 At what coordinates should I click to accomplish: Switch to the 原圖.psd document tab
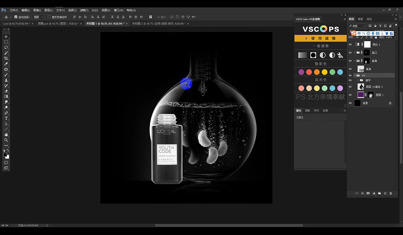[58, 24]
